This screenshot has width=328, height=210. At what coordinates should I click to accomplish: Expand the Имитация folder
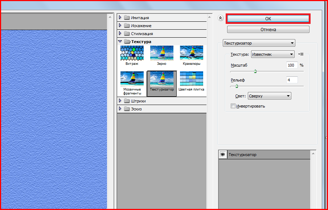pyautogui.click(x=120, y=17)
